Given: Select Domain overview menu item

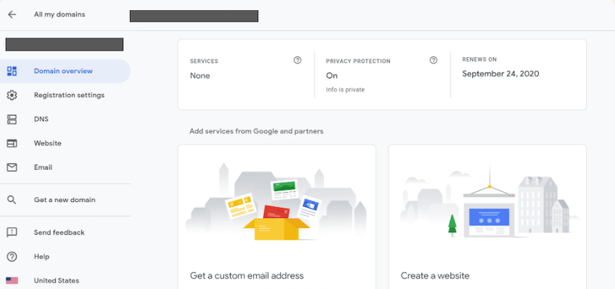Looking at the screenshot, I should point(65,71).
